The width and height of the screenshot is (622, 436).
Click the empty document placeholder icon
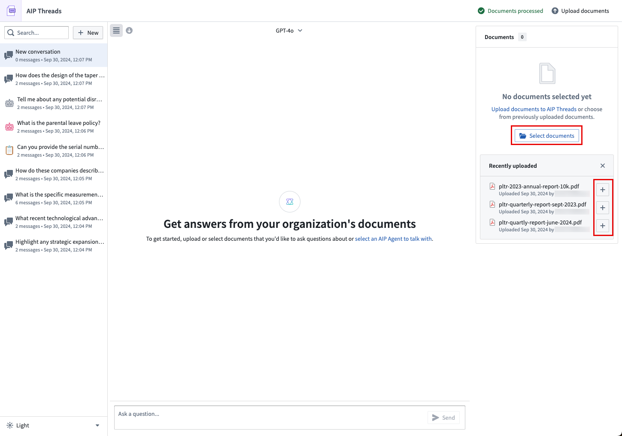click(547, 73)
